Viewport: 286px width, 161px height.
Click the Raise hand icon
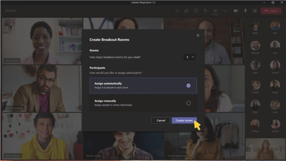205,11
